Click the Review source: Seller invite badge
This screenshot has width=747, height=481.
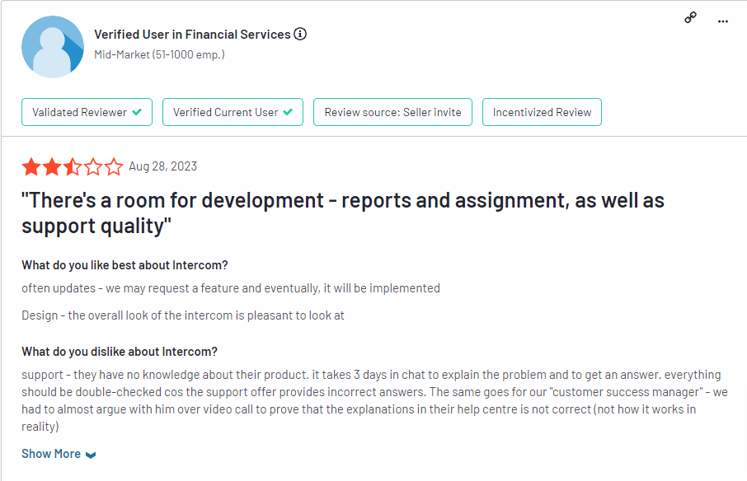(392, 112)
